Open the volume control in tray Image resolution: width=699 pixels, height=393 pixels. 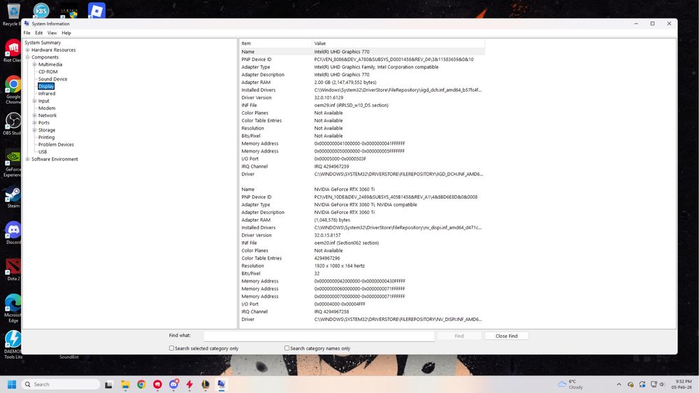click(x=662, y=385)
